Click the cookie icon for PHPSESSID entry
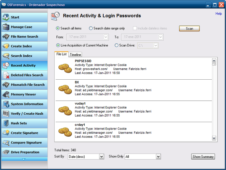The width and height of the screenshot is (226, 170). click(65, 68)
